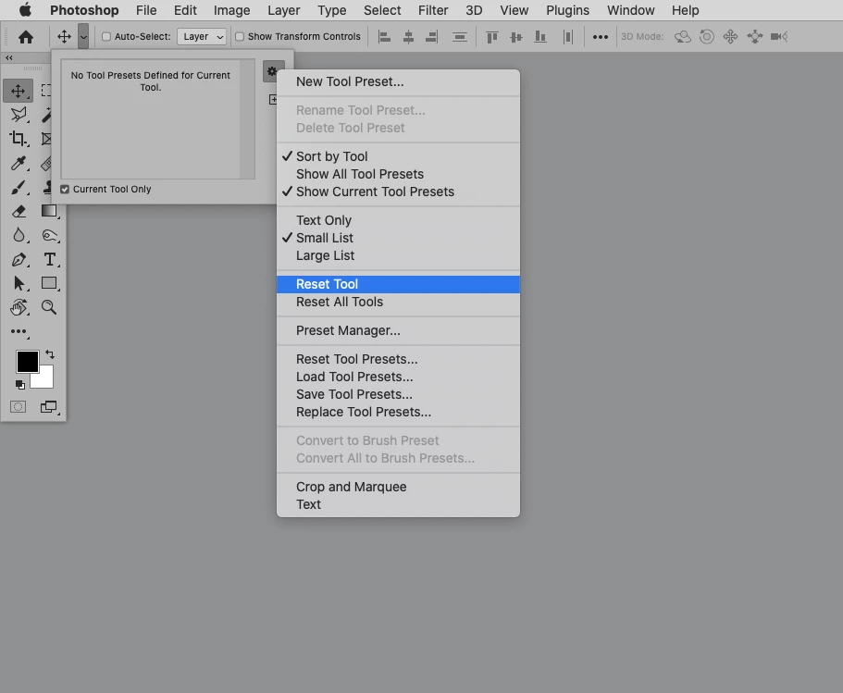The width and height of the screenshot is (843, 693).
Task: Open the Help menu
Action: 685,10
